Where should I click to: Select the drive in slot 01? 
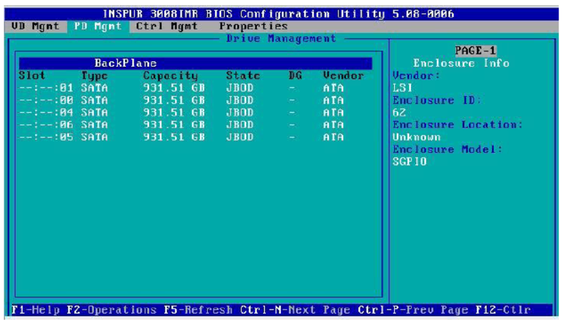click(x=181, y=88)
